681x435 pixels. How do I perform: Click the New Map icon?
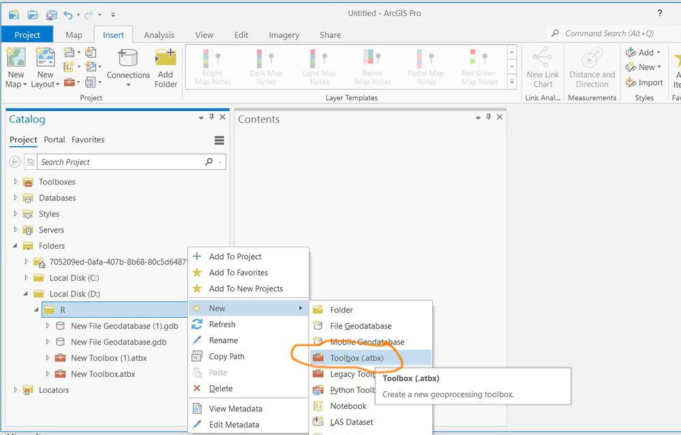tap(16, 57)
